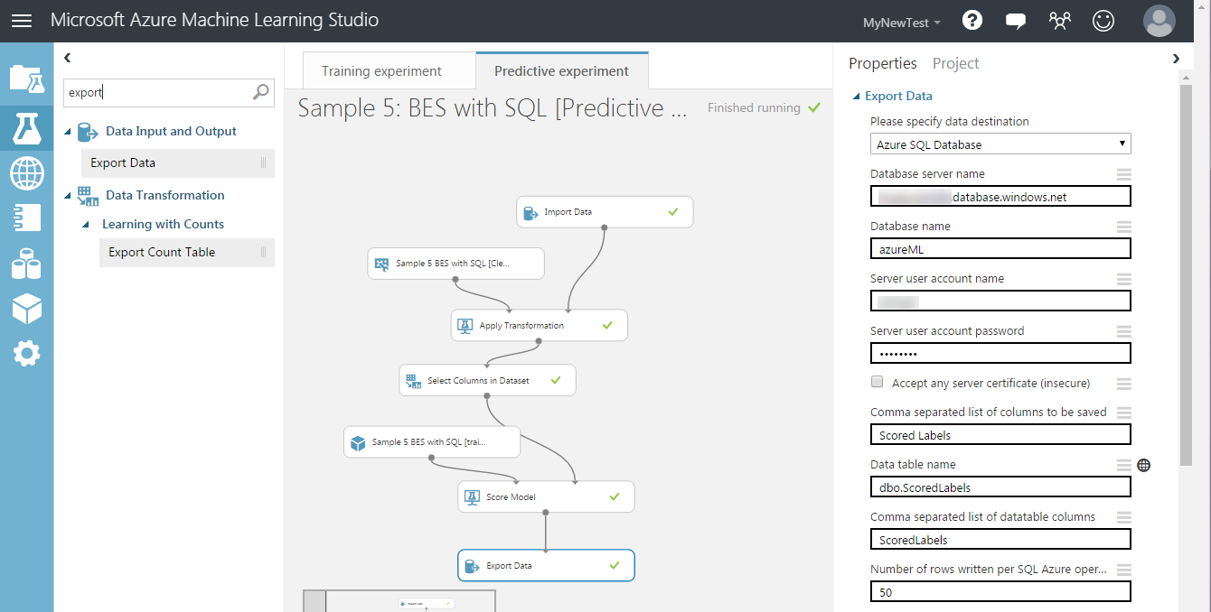The height and width of the screenshot is (612, 1211).
Task: Open Datasets via the cylinders sidebar icon
Action: [x=26, y=264]
